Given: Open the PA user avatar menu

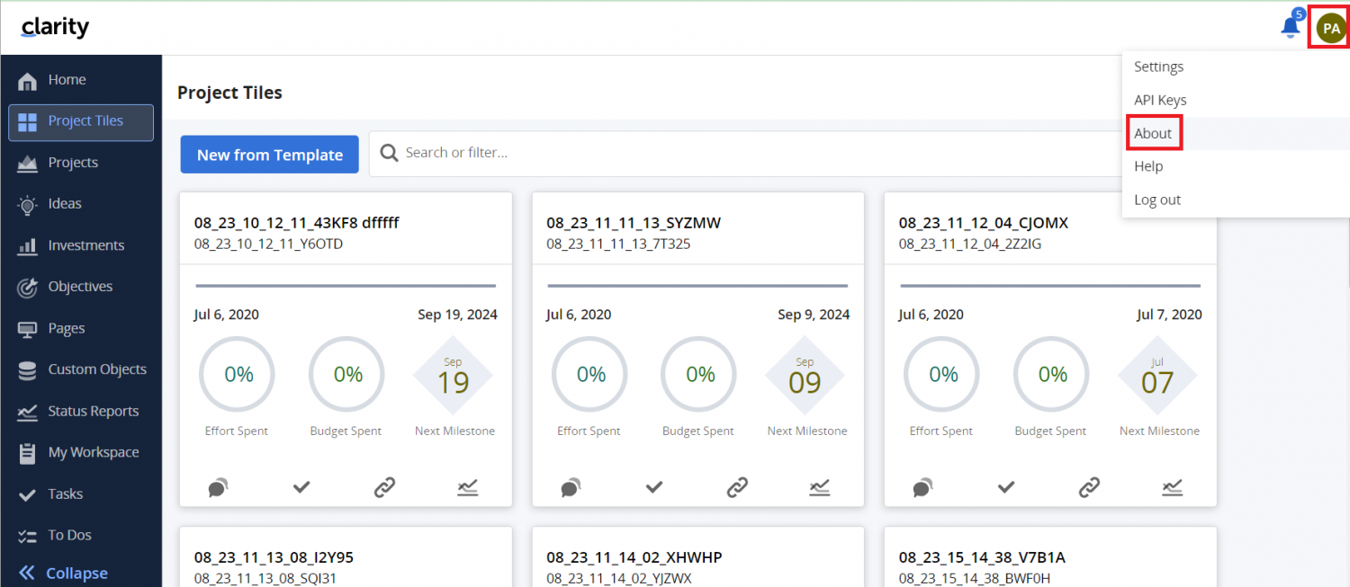Looking at the screenshot, I should 1330,28.
